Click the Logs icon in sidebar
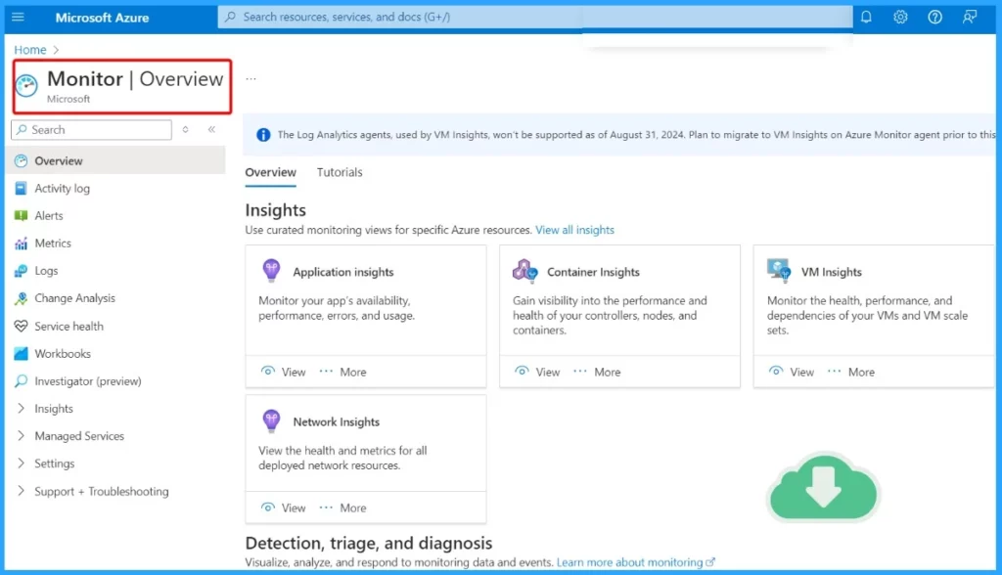The height and width of the screenshot is (575, 1002). 22,271
